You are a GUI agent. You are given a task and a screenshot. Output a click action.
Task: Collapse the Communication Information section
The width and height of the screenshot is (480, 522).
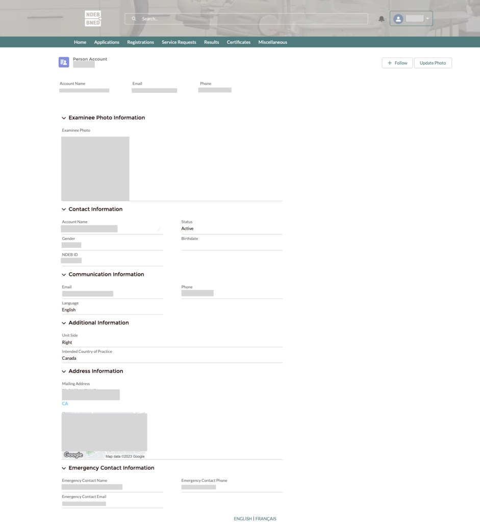pyautogui.click(x=64, y=275)
